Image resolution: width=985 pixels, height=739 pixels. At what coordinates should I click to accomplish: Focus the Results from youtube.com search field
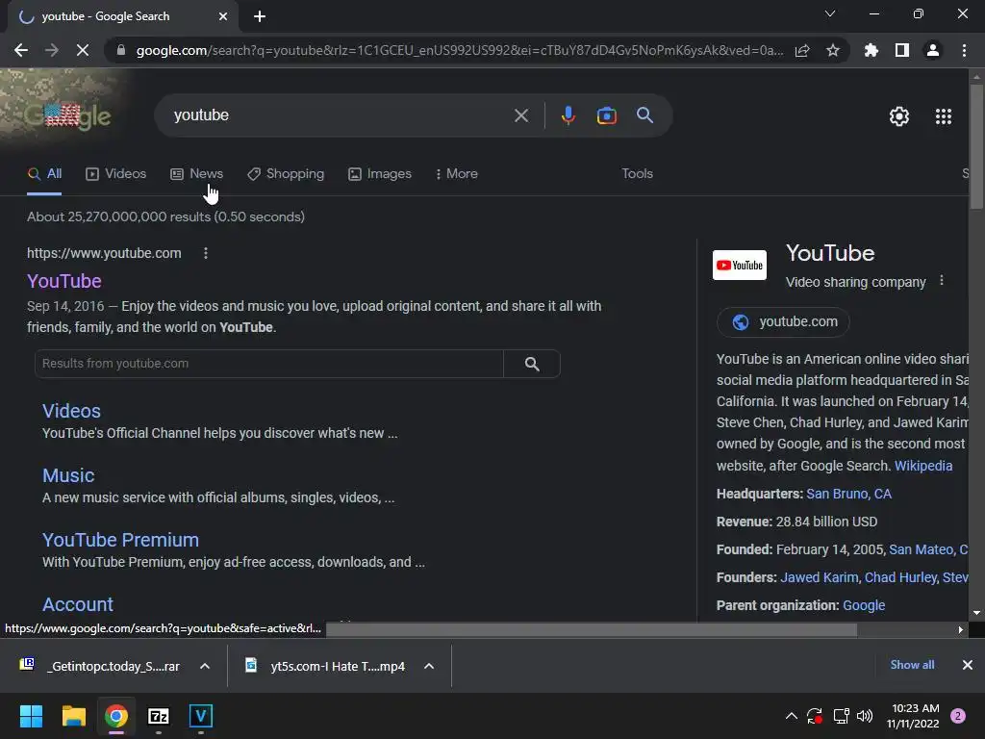point(269,364)
